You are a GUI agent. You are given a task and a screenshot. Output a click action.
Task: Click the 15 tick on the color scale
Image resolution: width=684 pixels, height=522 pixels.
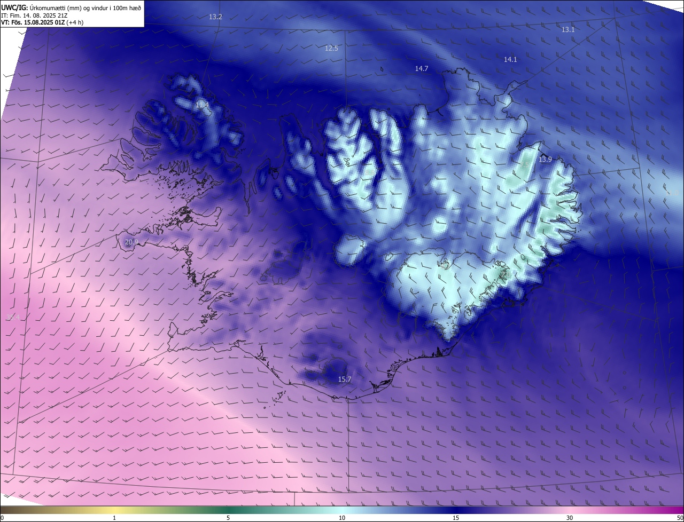coord(456,518)
